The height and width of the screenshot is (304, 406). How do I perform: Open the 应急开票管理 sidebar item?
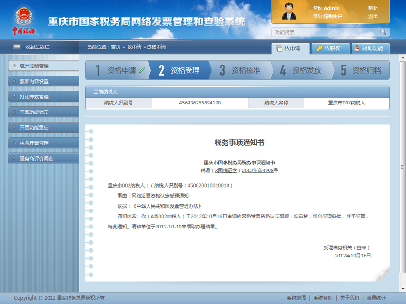[43, 143]
